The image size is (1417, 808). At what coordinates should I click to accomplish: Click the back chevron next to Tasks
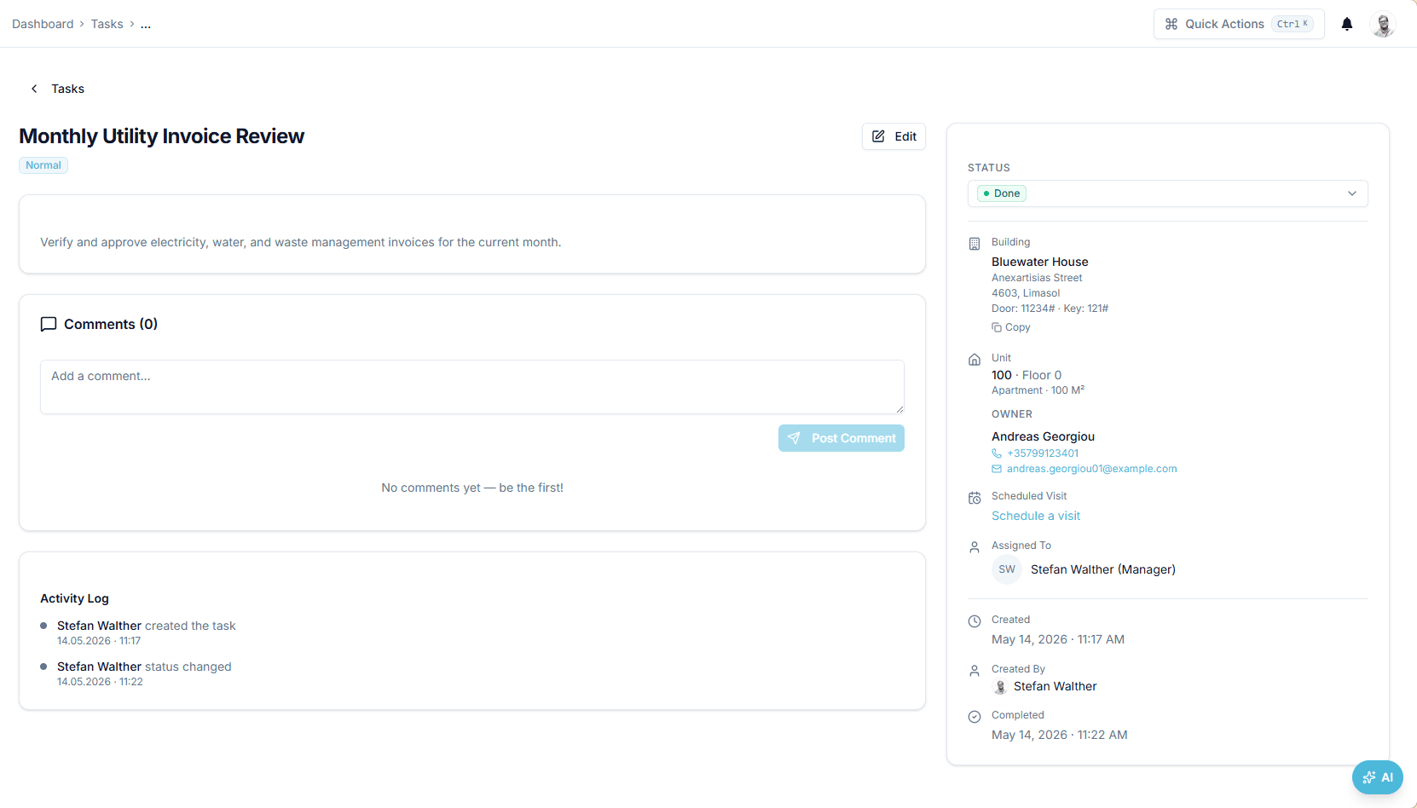click(x=34, y=89)
